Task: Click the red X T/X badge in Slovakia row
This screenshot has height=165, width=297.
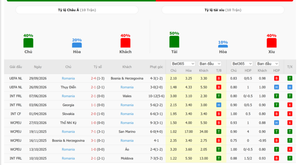Action: pyautogui.click(x=290, y=114)
